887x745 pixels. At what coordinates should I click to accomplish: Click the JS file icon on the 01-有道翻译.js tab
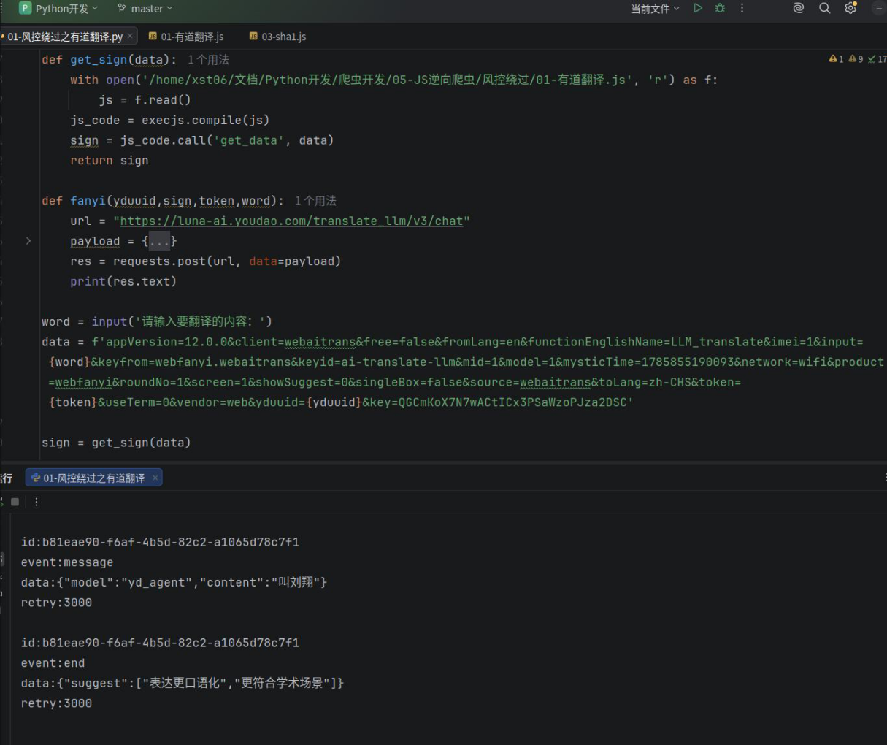(153, 36)
